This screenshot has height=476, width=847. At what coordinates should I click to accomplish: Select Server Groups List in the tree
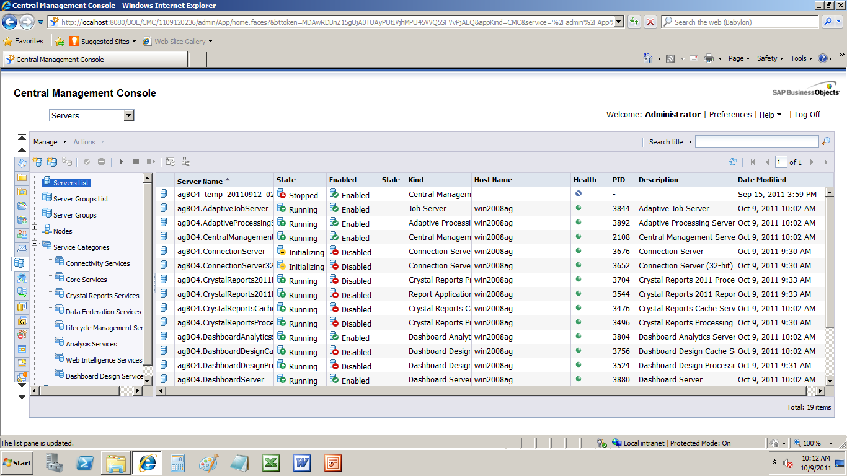81,199
